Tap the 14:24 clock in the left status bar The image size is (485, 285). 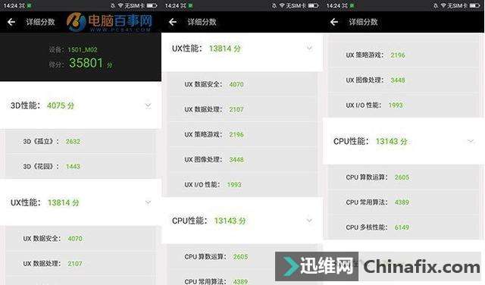click(x=11, y=5)
